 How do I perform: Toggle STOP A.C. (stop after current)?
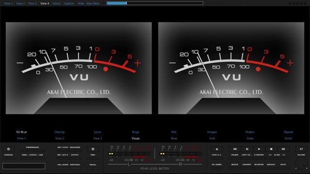[x=217, y=155]
